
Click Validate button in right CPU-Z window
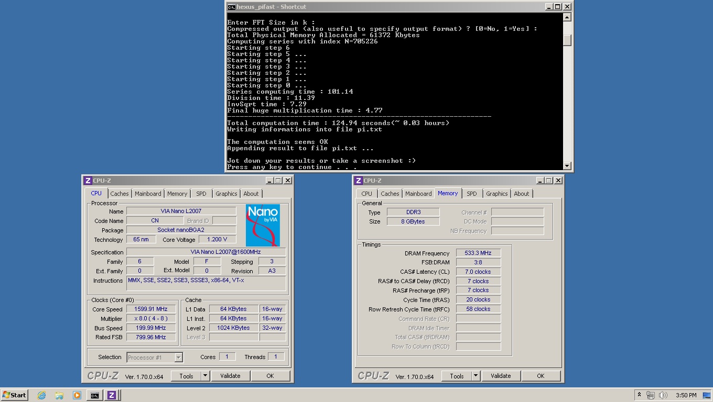point(501,376)
